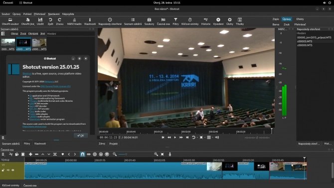The width and height of the screenshot is (334, 188).
Task: Open the Úpravy menu
Action: pyautogui.click(x=16, y=14)
